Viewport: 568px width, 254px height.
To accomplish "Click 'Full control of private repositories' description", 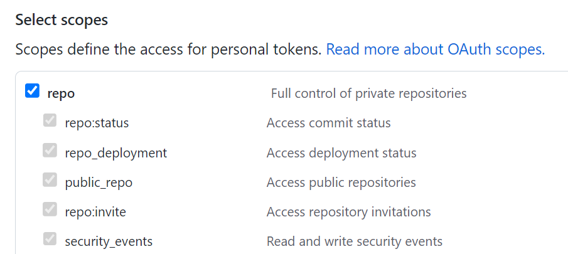I will pyautogui.click(x=368, y=93).
